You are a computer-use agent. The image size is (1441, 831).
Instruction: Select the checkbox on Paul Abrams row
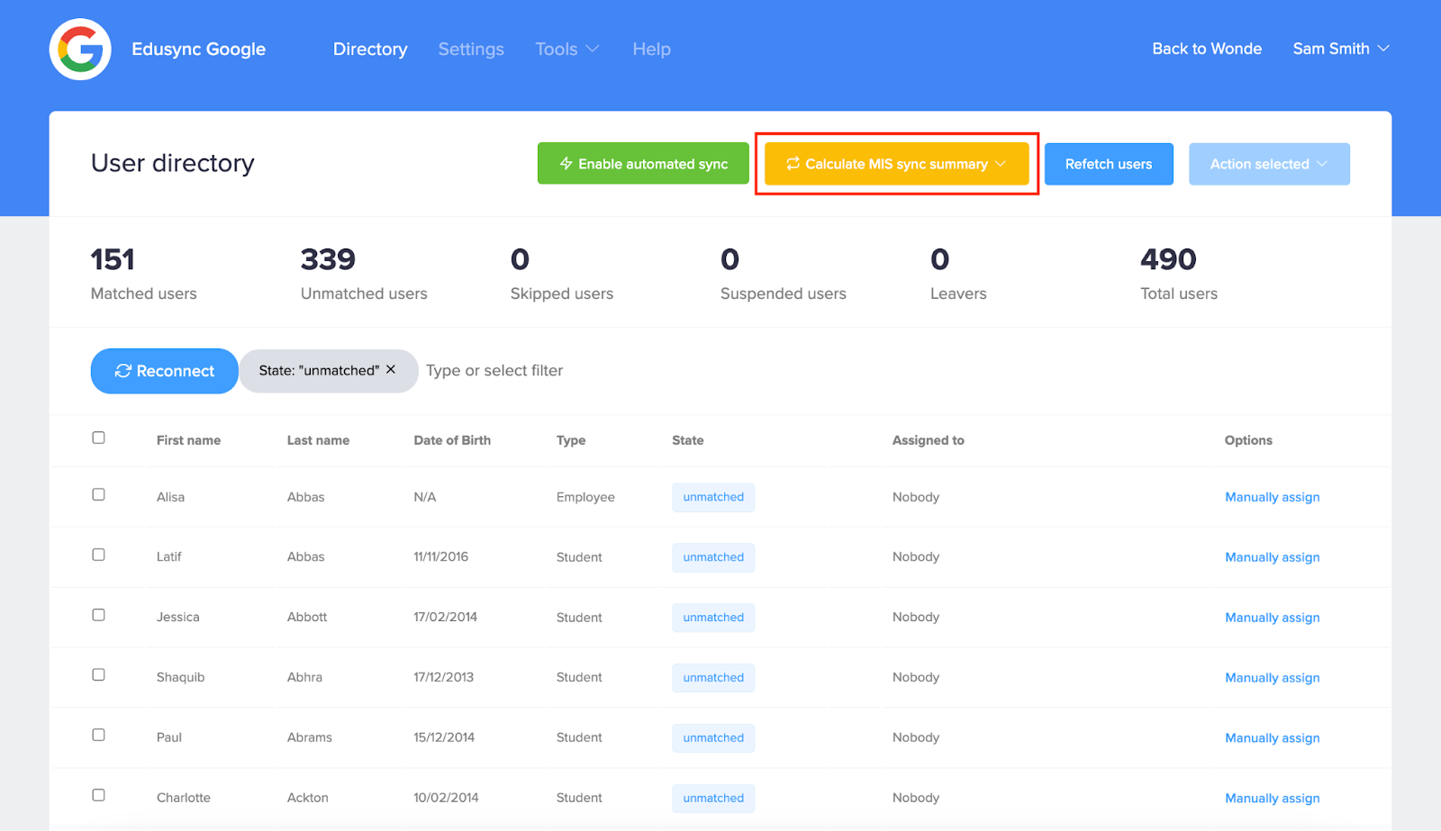[x=98, y=734]
